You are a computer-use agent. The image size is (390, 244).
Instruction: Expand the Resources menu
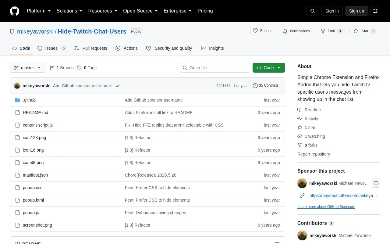[103, 11]
